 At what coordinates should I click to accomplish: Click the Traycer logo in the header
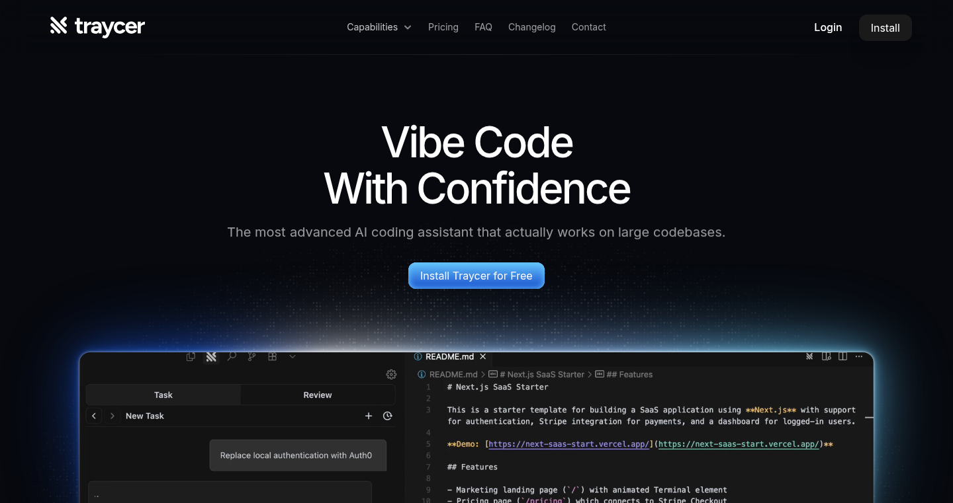(97, 26)
